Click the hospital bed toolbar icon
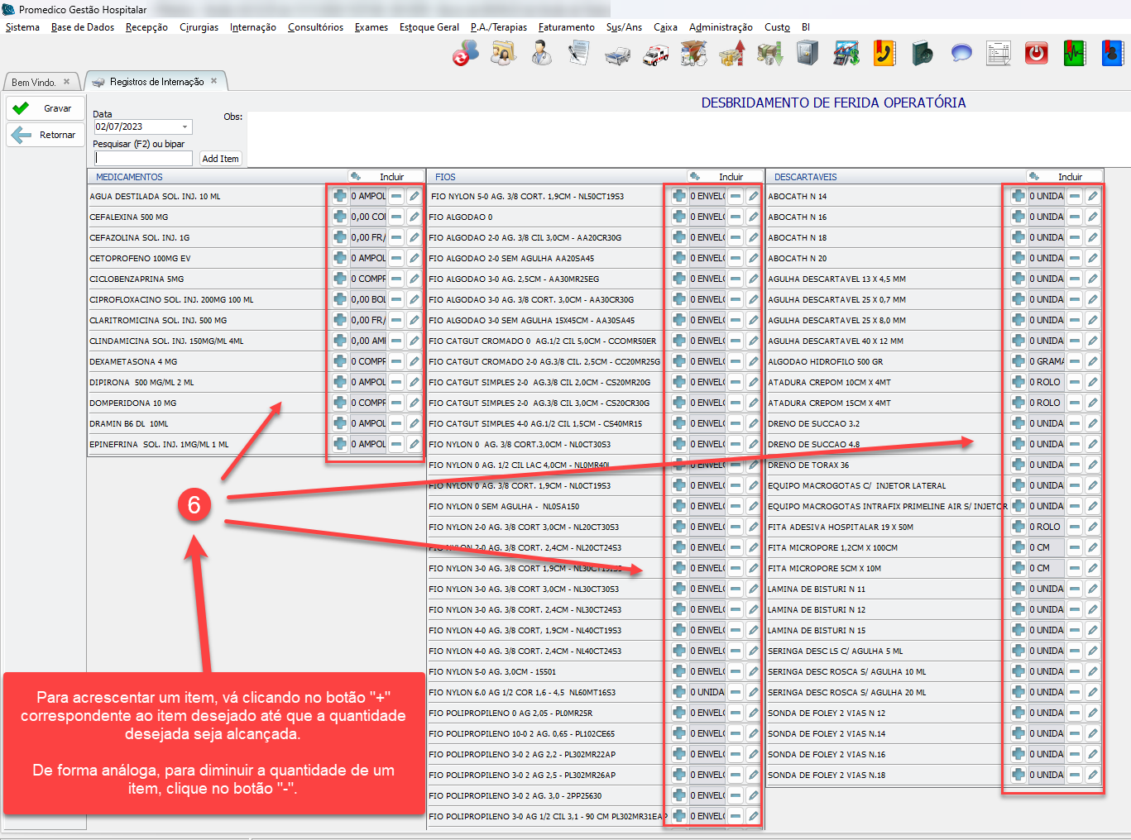The height and width of the screenshot is (840, 1131). coord(617,55)
